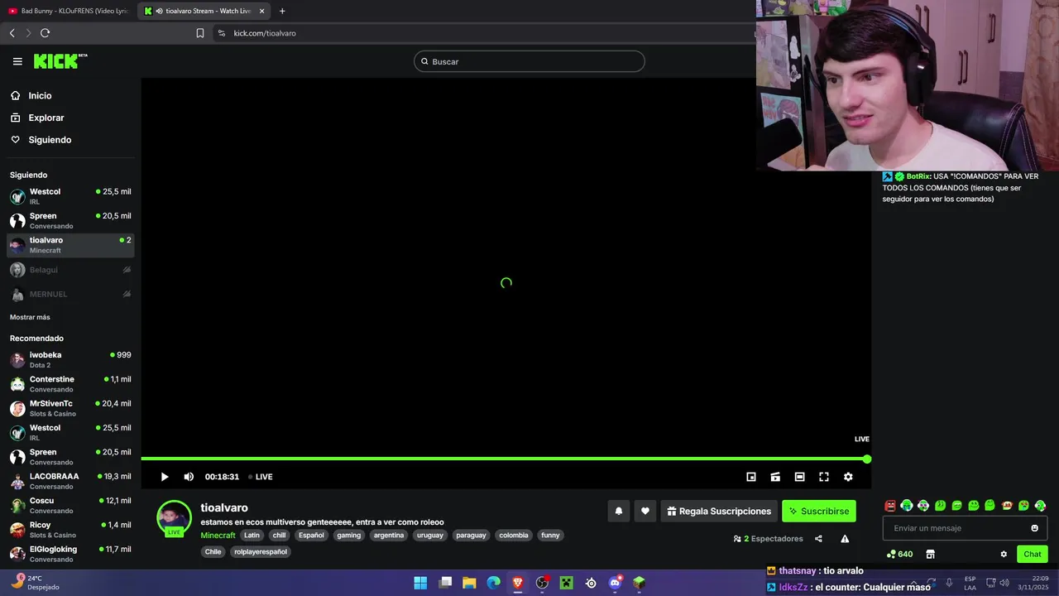Click the 640 channel points balance
Image resolution: width=1059 pixels, height=596 pixels.
[x=900, y=555]
